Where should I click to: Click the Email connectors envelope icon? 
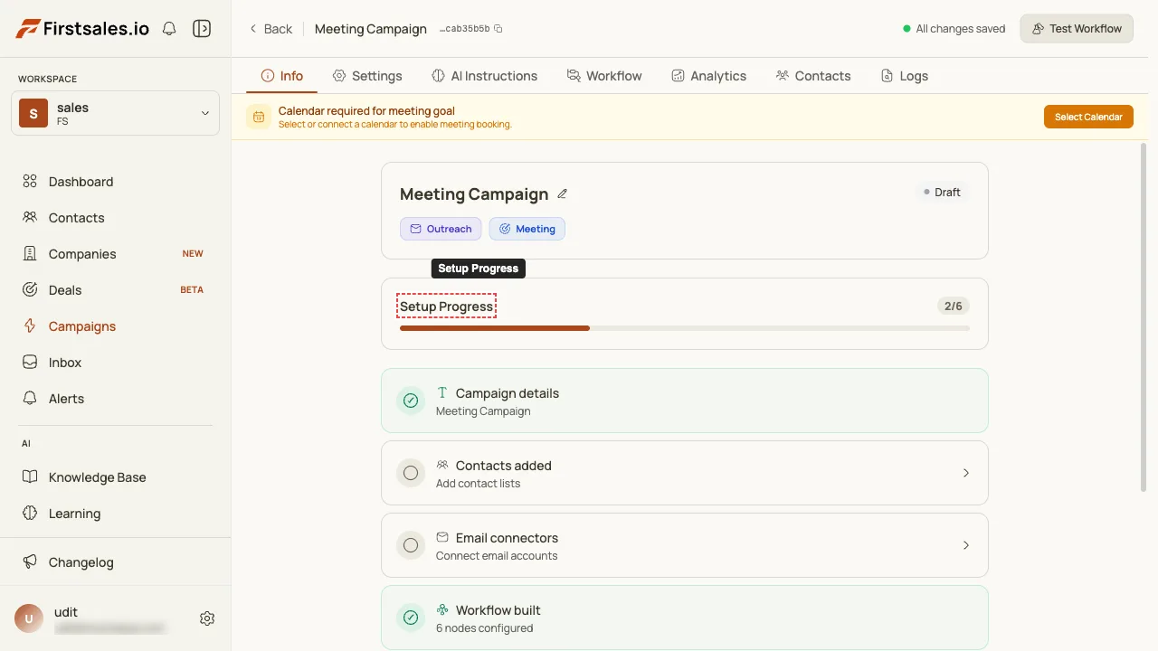[442, 537]
